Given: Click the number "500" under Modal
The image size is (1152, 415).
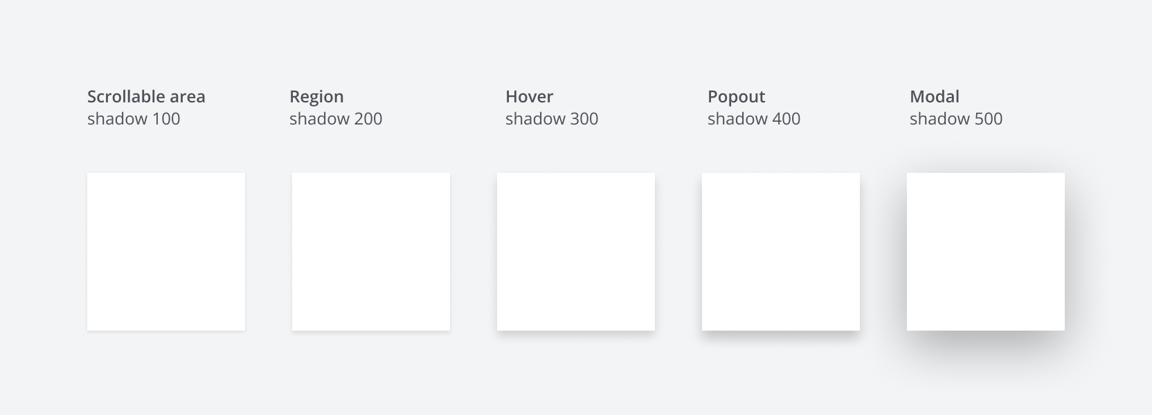Looking at the screenshot, I should (x=988, y=119).
